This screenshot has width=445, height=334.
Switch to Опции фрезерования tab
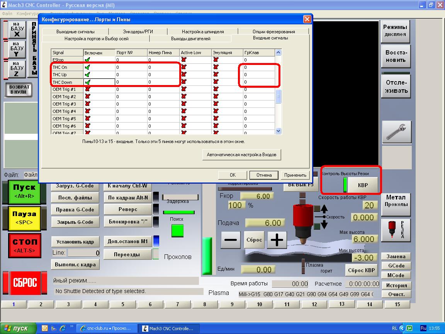273,32
